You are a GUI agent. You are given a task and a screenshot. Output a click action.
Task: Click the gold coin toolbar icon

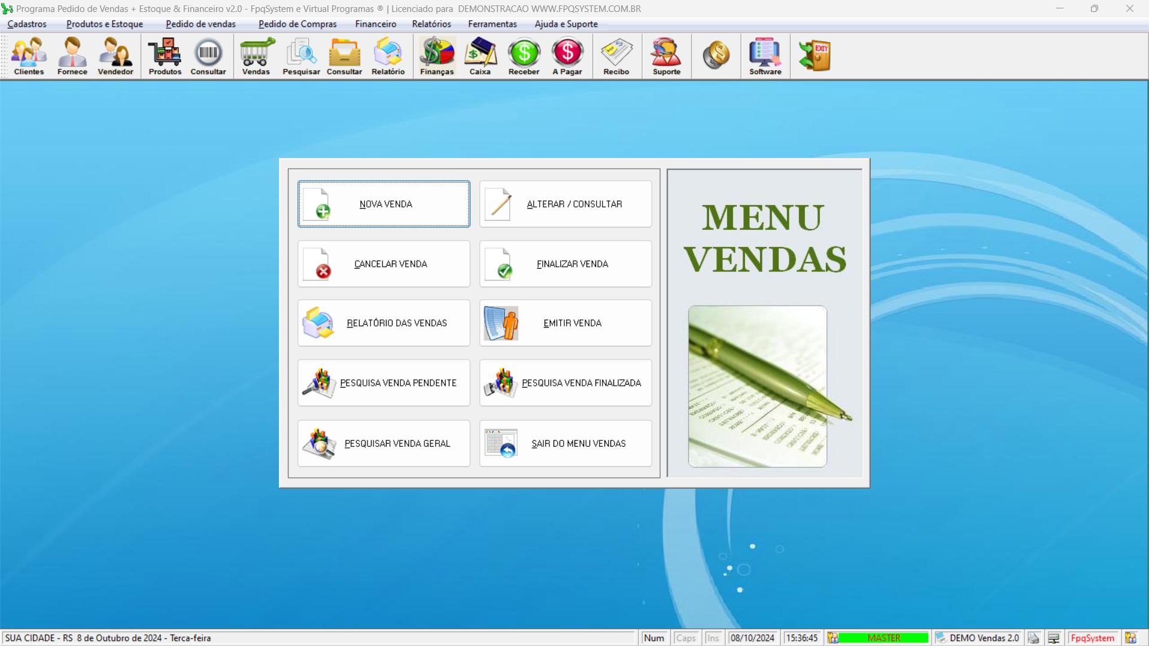pyautogui.click(x=716, y=56)
